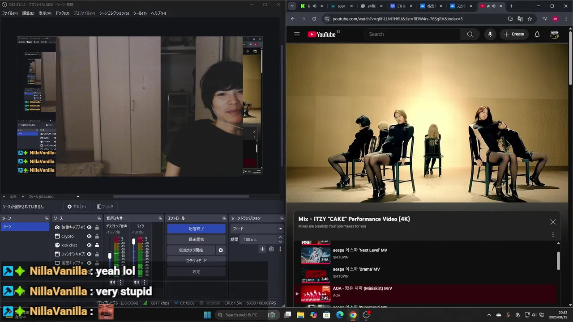This screenshot has height=322, width=573.
Task: Open the ドック(D) menu in OBS
Action: tap(63, 13)
